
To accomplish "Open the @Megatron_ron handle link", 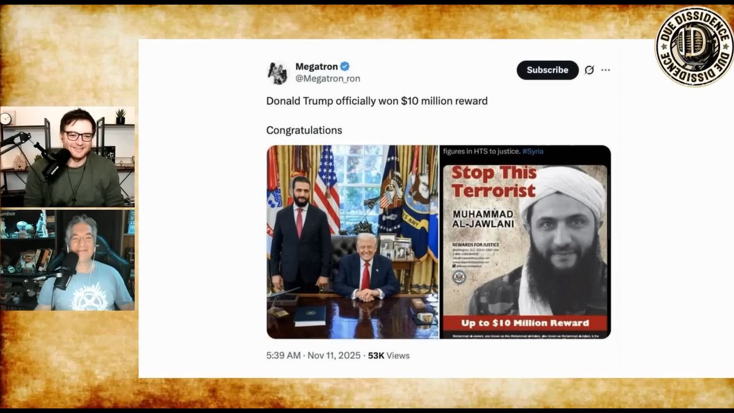I will click(327, 79).
